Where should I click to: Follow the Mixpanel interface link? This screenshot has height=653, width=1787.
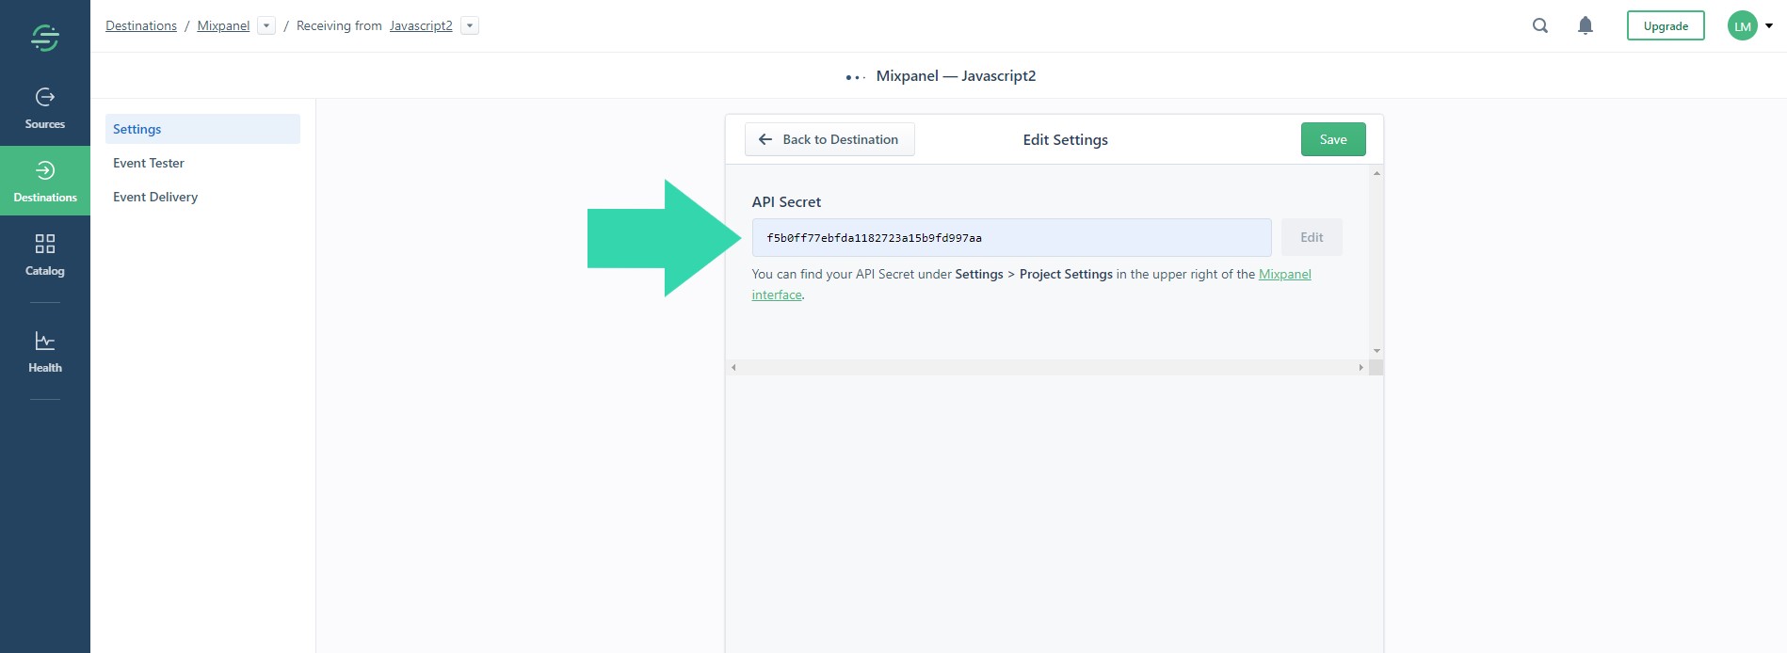(x=1284, y=274)
